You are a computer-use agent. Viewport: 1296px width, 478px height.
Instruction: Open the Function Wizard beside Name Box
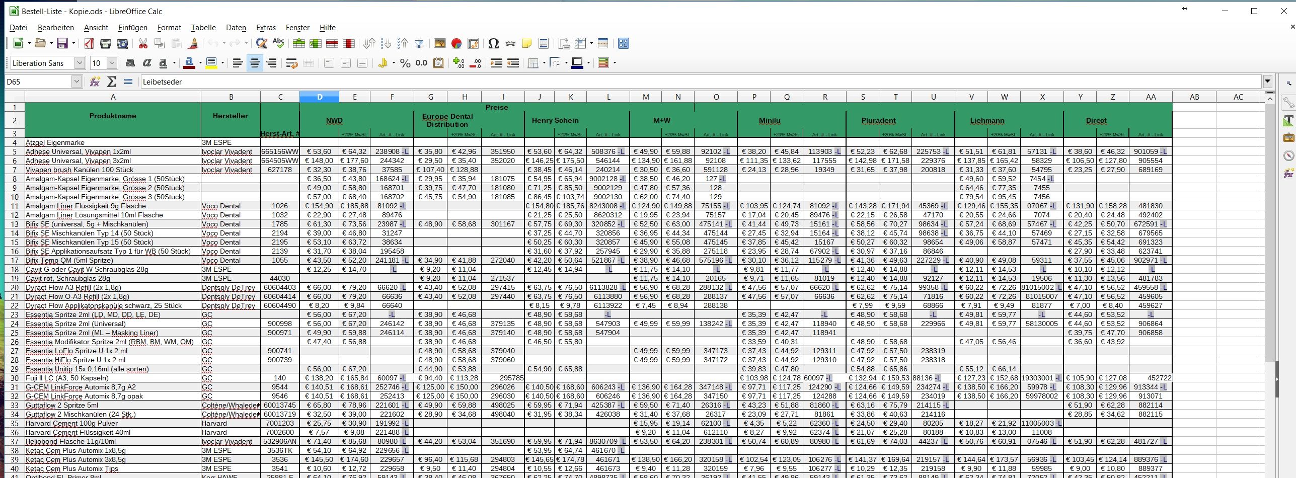click(95, 82)
